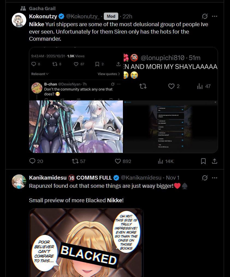Open the embedded tweet screenshot with 1.9K Views

76,73
